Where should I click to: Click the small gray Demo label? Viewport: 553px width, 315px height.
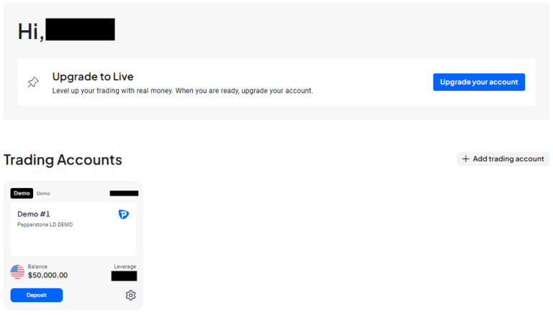pos(43,193)
